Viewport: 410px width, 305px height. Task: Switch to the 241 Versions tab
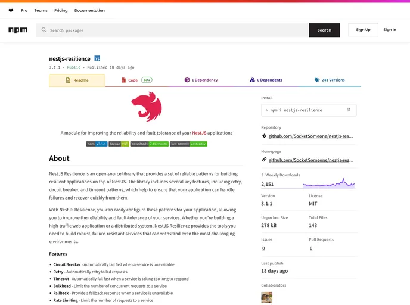coord(330,80)
